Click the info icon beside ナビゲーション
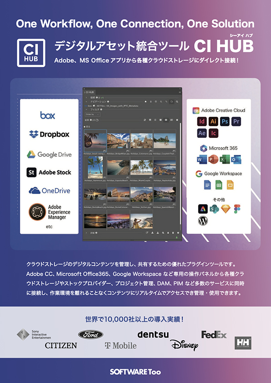 click(x=108, y=102)
